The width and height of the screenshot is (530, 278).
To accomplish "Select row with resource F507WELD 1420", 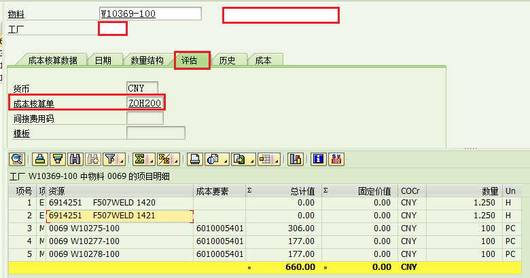I will [x=120, y=203].
